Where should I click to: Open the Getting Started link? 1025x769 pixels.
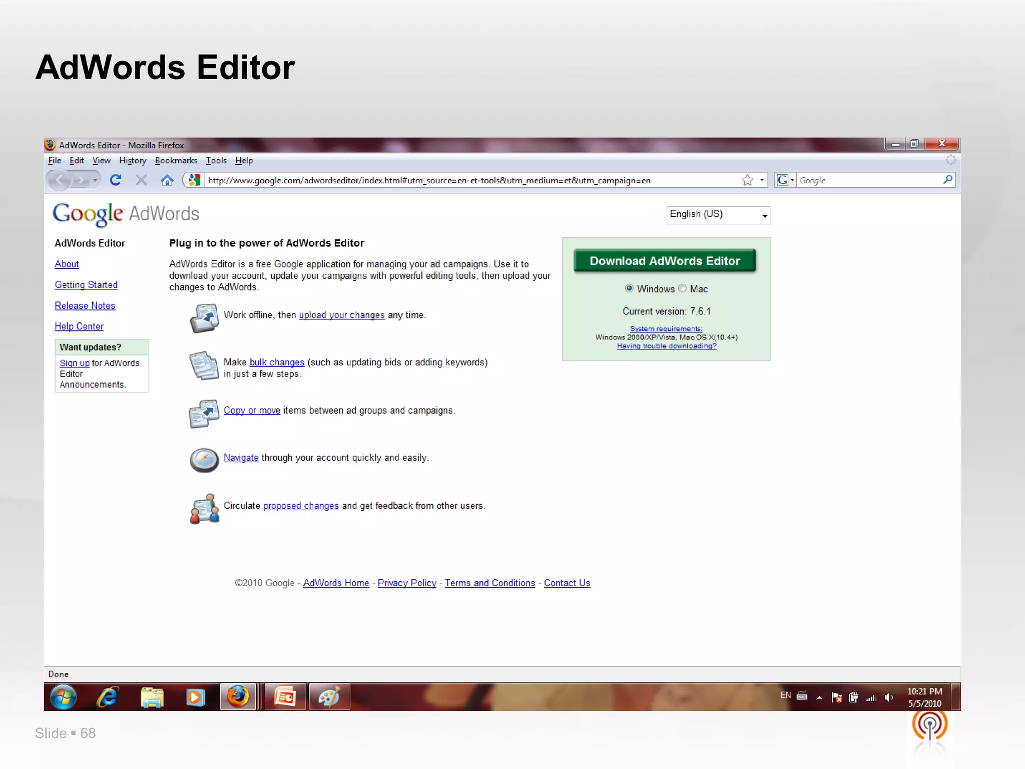86,285
